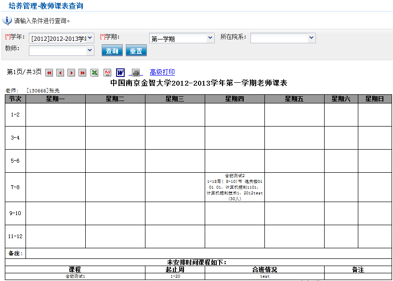Image resolution: width=393 pixels, height=281 pixels.
Task: Export timetable as PDF
Action: [x=108, y=73]
